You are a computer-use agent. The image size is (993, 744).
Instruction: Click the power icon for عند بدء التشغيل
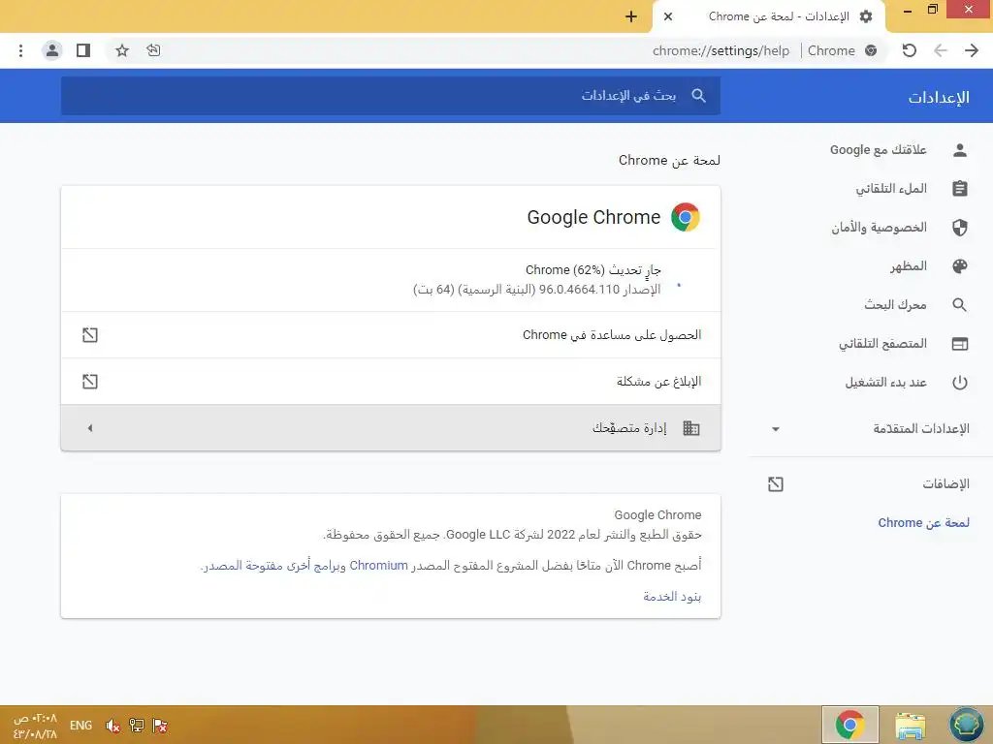(960, 382)
